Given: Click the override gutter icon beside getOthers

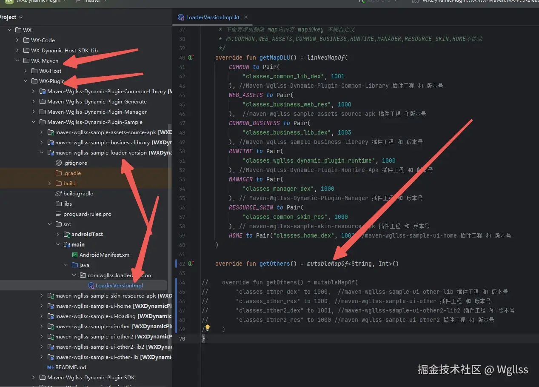Looking at the screenshot, I should pos(191,264).
